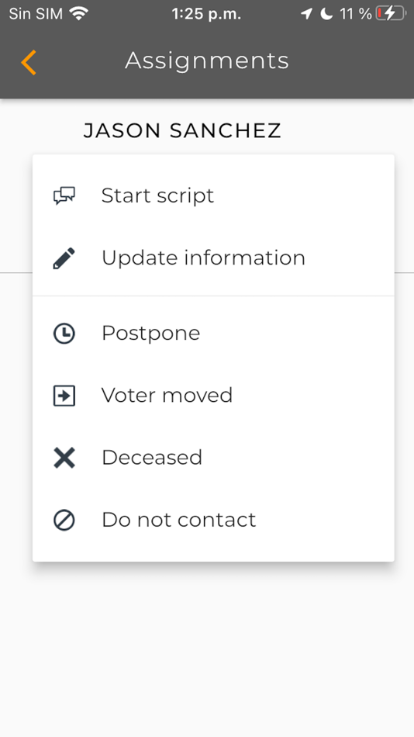Click the pencil Update information icon

64,258
